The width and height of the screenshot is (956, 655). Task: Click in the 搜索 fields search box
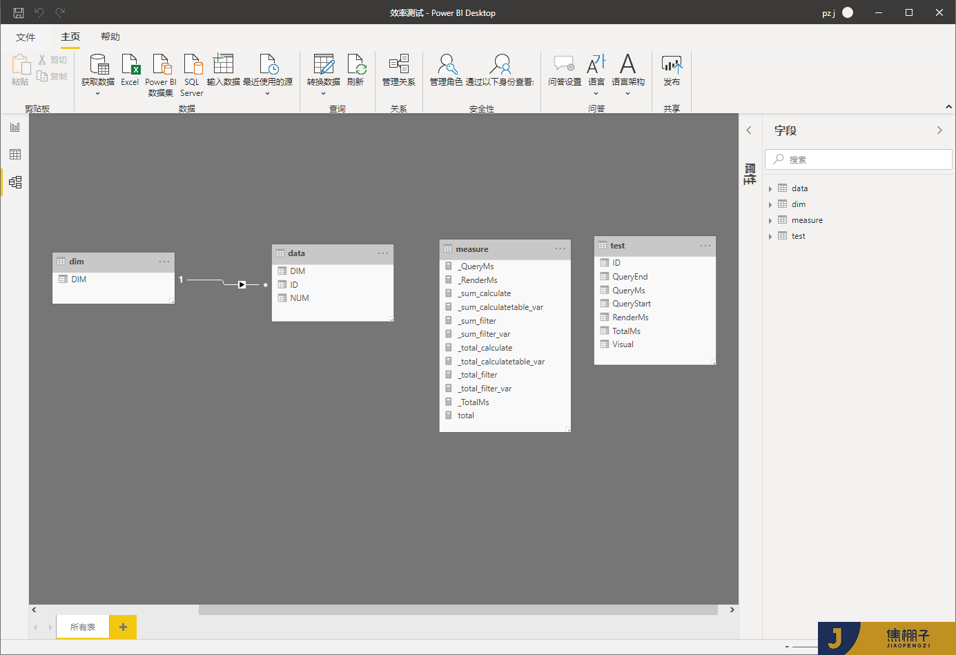click(x=859, y=159)
